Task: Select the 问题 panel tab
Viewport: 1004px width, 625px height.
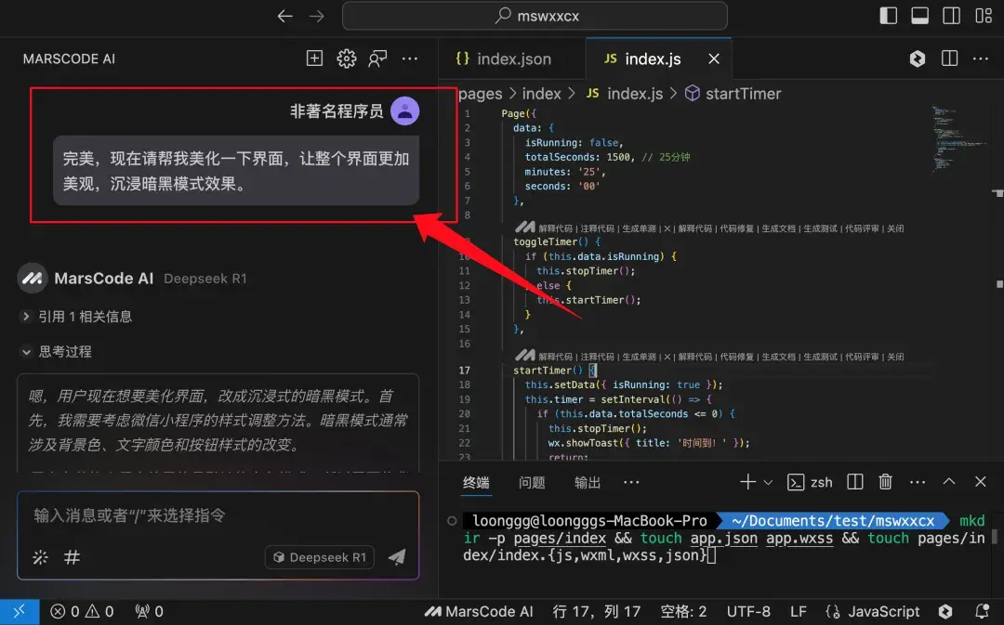Action: tap(532, 482)
